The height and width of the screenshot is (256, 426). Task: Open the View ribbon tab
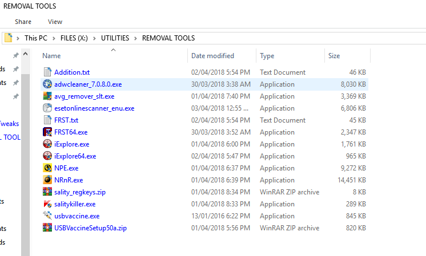[55, 22]
